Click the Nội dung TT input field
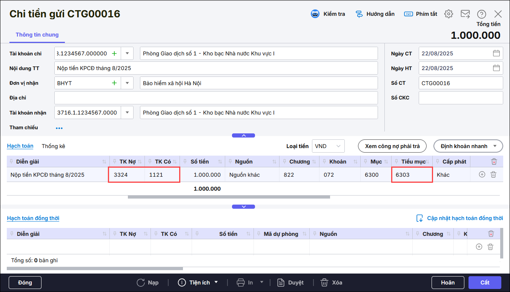510x292 pixels. 216,68
